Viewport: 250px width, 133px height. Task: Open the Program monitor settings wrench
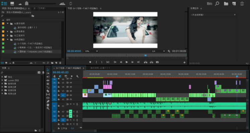pyautogui.click(x=169, y=51)
